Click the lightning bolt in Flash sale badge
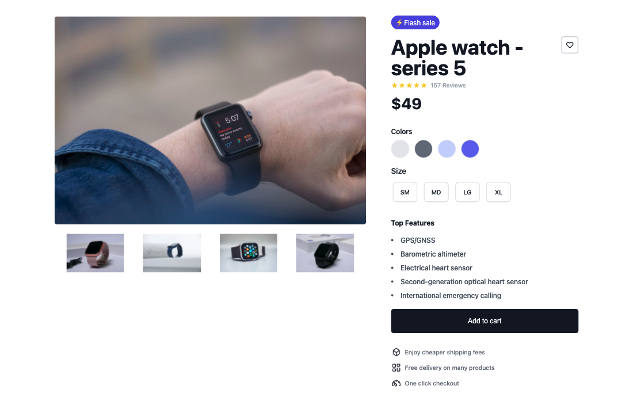The height and width of the screenshot is (401, 637). tap(399, 23)
